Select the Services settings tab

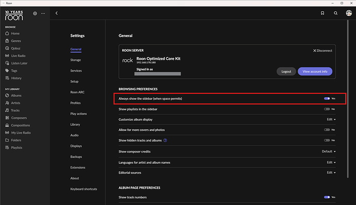coord(76,71)
